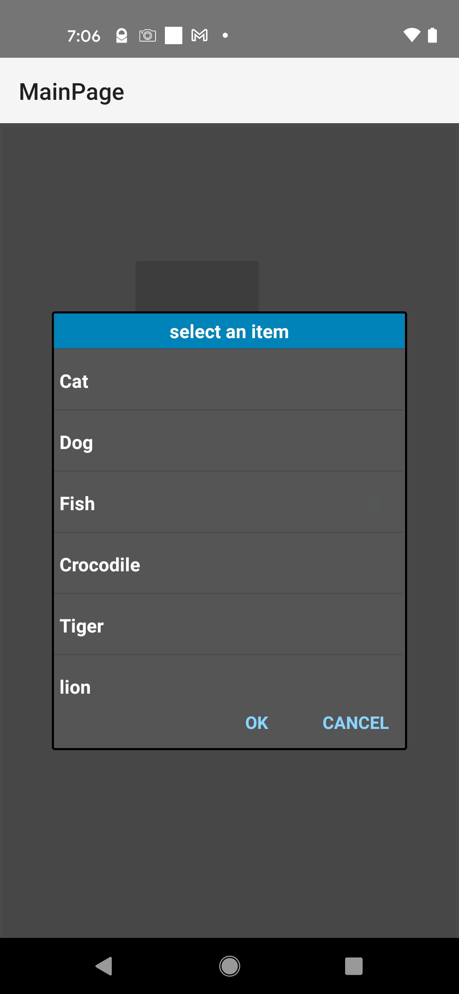
Task: Select Cat from the list
Action: [229, 381]
